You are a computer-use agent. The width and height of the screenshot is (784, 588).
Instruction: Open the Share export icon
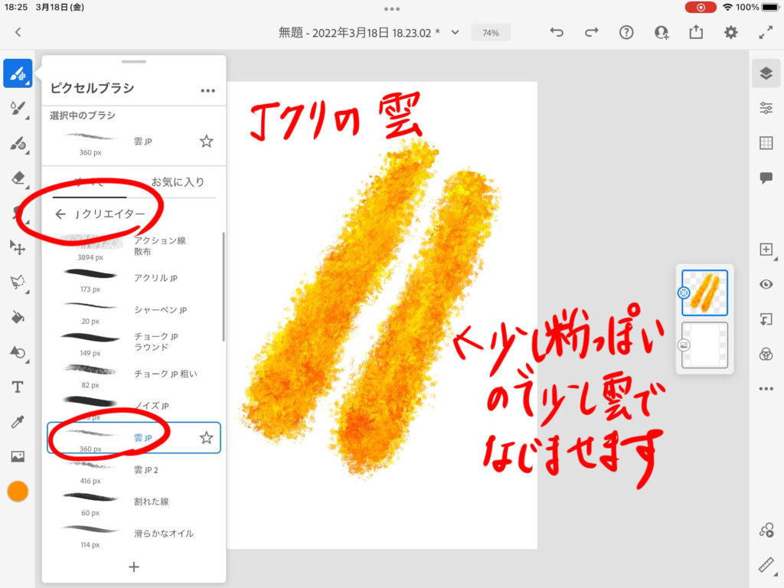[x=696, y=32]
